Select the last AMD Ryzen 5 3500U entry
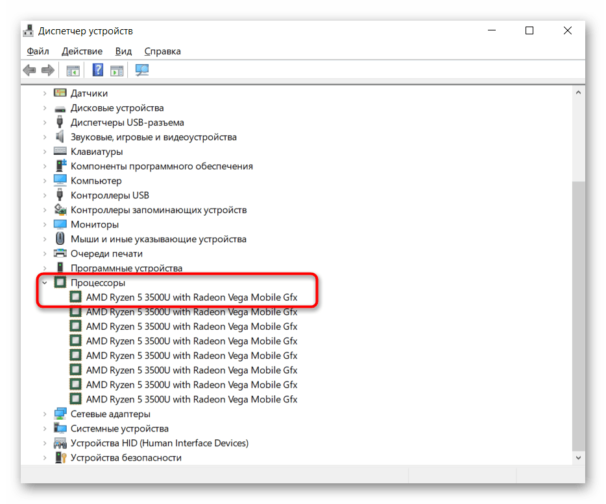 tap(191, 399)
